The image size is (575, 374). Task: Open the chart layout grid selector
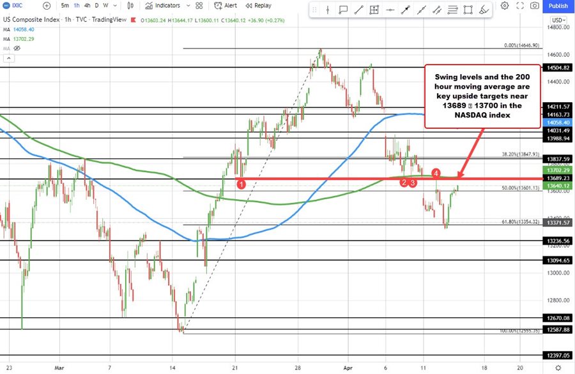199,6
